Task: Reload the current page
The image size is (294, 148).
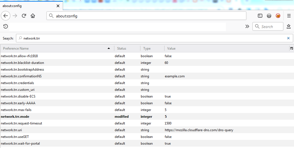Action: 24,16
